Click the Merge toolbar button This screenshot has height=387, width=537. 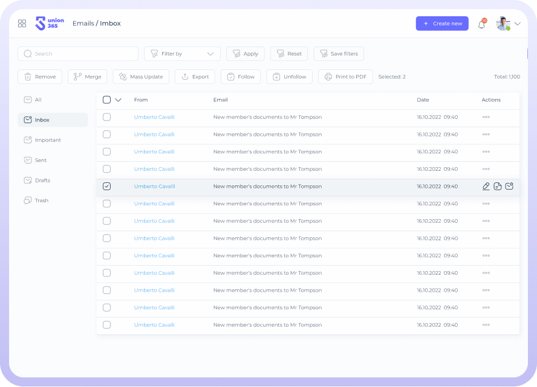(87, 77)
